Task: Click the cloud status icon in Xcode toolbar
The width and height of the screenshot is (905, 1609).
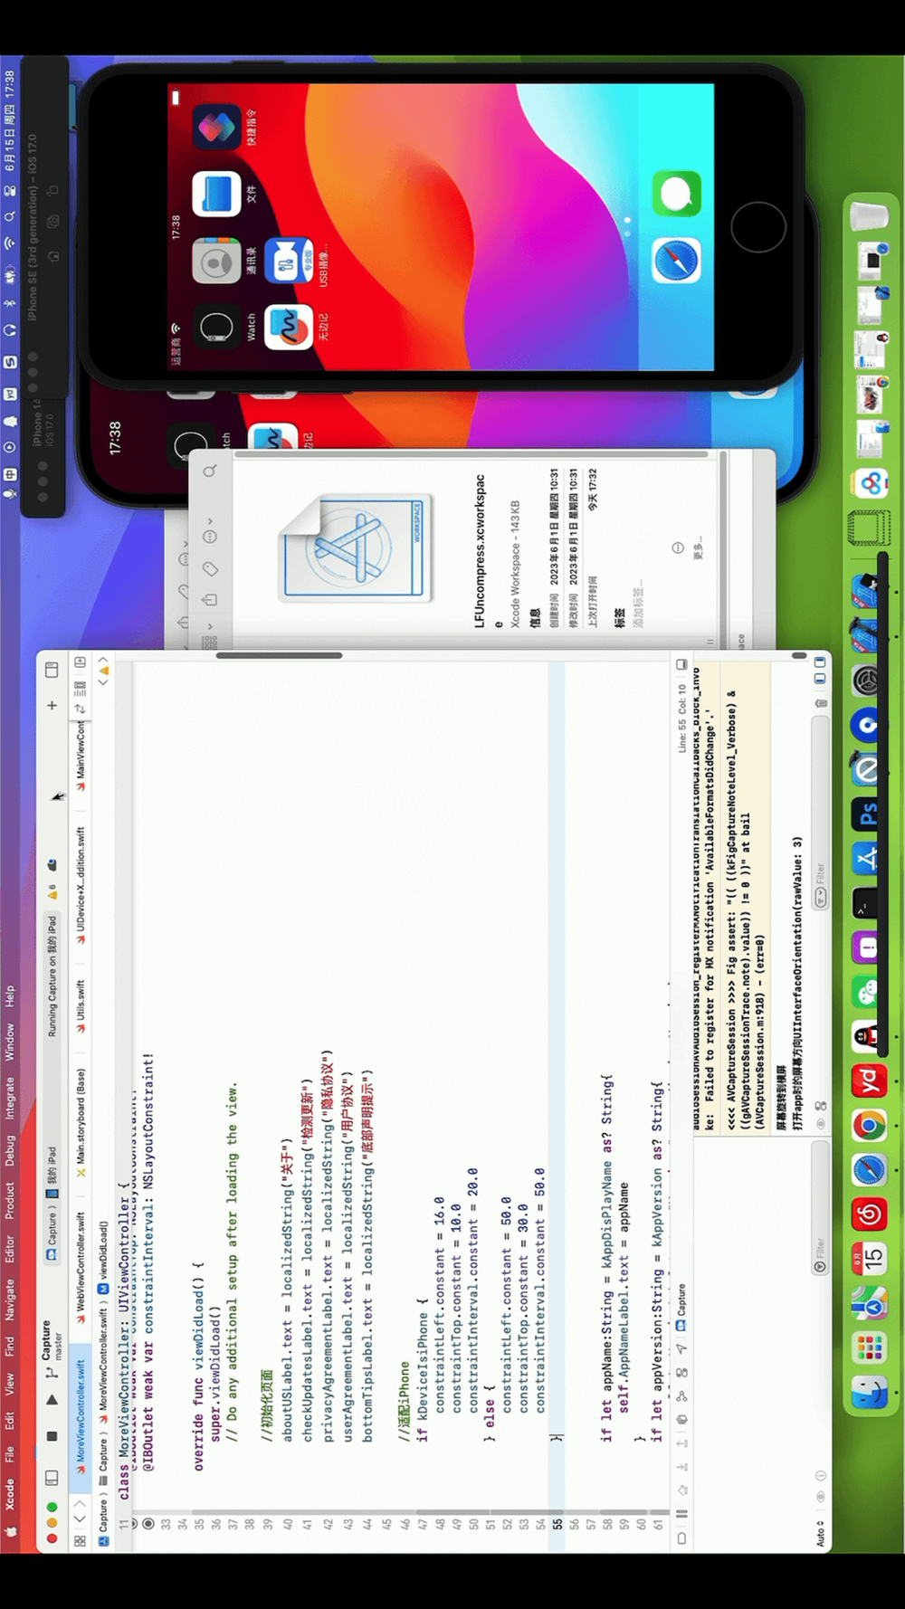Action: click(x=52, y=865)
